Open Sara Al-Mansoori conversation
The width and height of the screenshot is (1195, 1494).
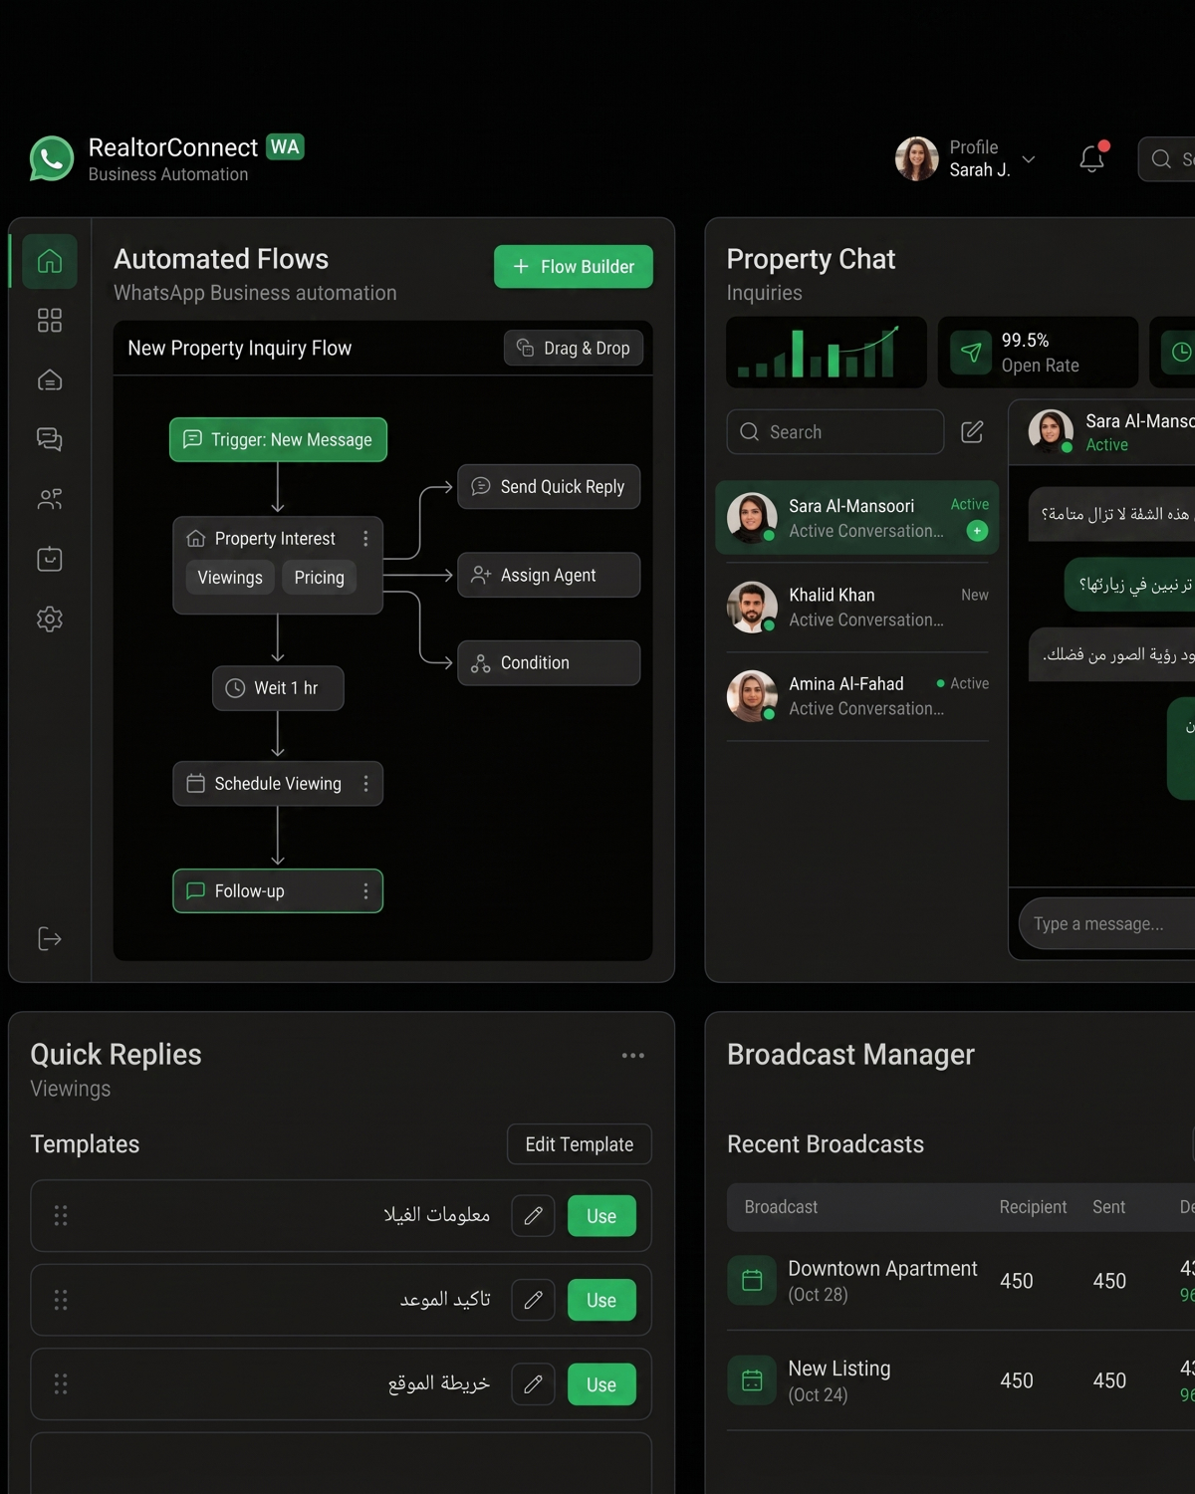point(857,518)
